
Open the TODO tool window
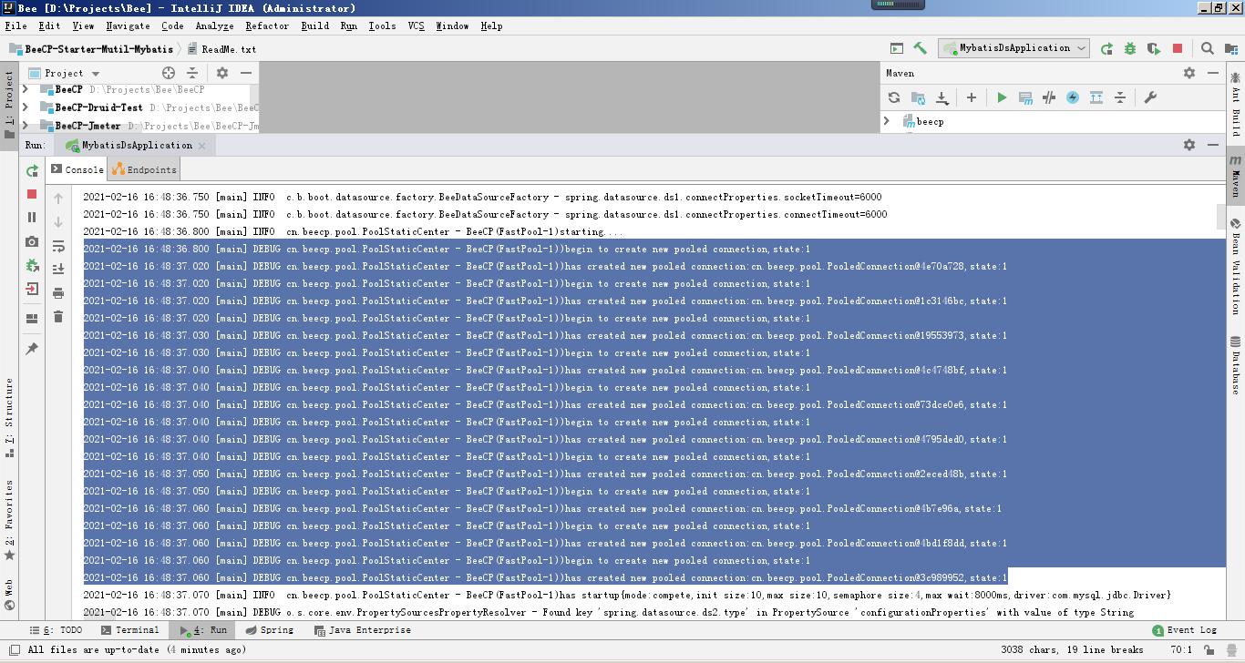57,630
